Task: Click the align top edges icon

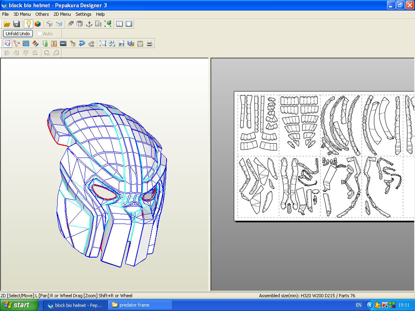Action: 26,53
